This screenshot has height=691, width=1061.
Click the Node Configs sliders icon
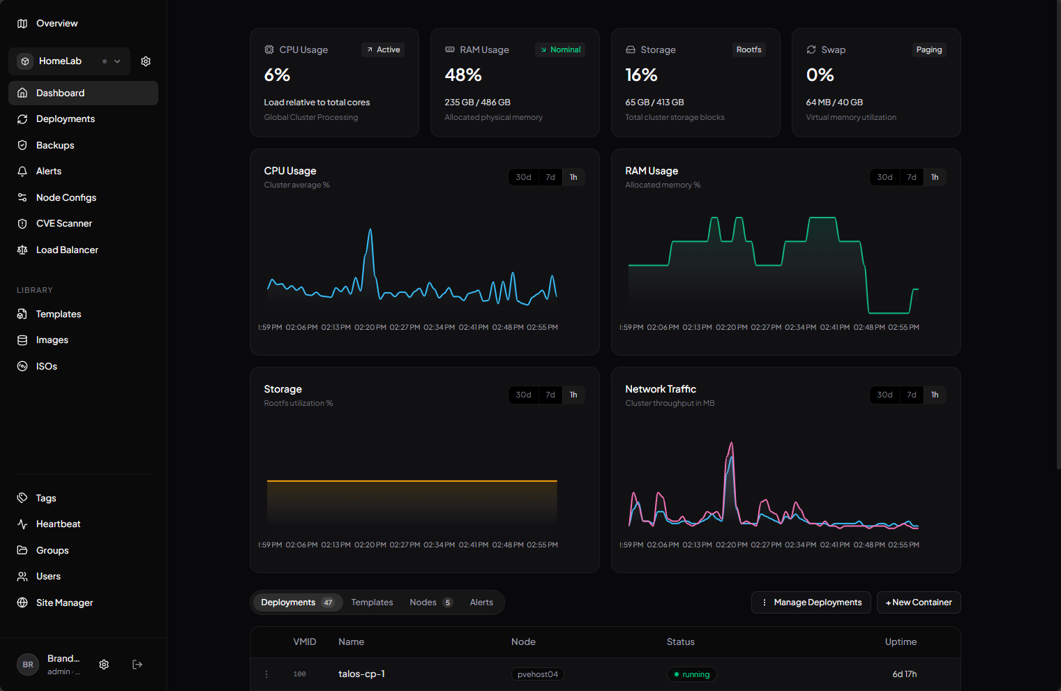pyautogui.click(x=22, y=197)
